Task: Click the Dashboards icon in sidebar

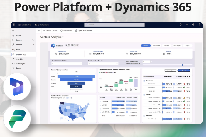Action: click(x=13, y=54)
